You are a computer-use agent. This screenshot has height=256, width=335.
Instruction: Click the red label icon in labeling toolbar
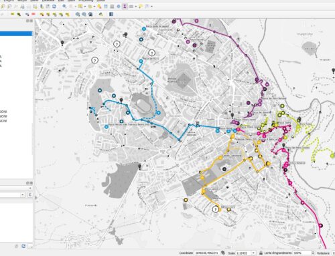33,14
